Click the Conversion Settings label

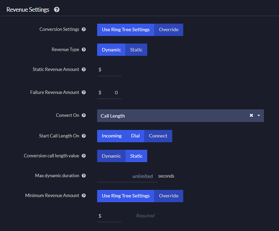59,29
